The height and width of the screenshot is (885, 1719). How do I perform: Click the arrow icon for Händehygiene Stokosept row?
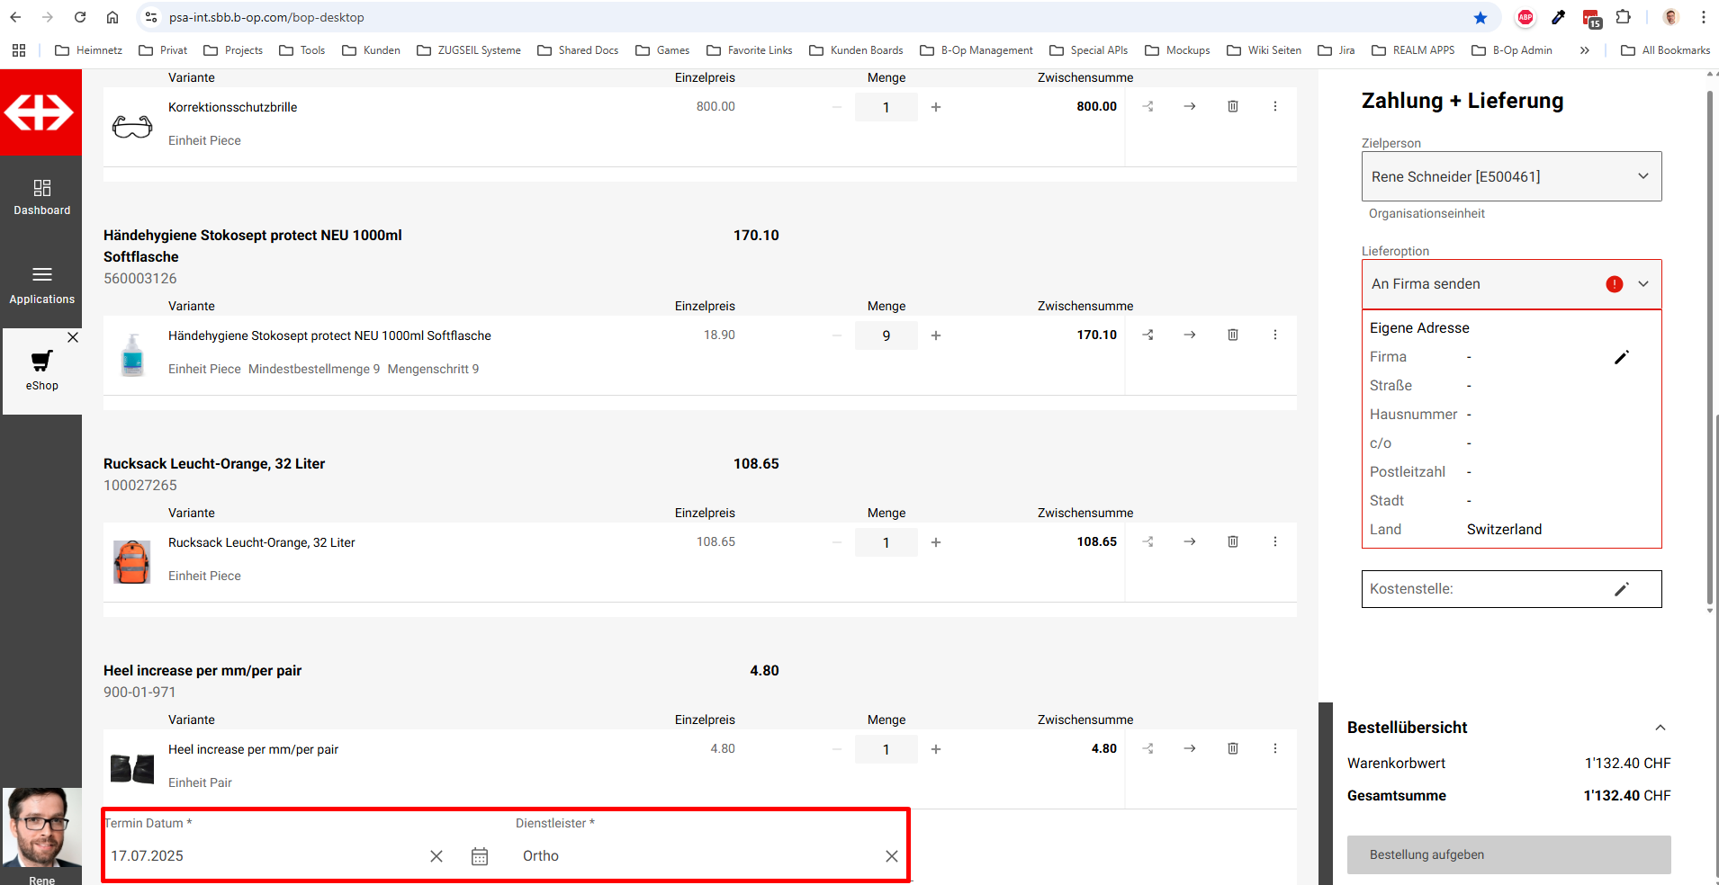tap(1190, 335)
